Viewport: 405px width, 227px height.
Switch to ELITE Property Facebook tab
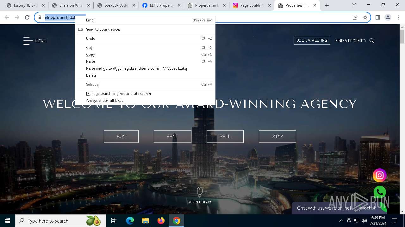161,5
